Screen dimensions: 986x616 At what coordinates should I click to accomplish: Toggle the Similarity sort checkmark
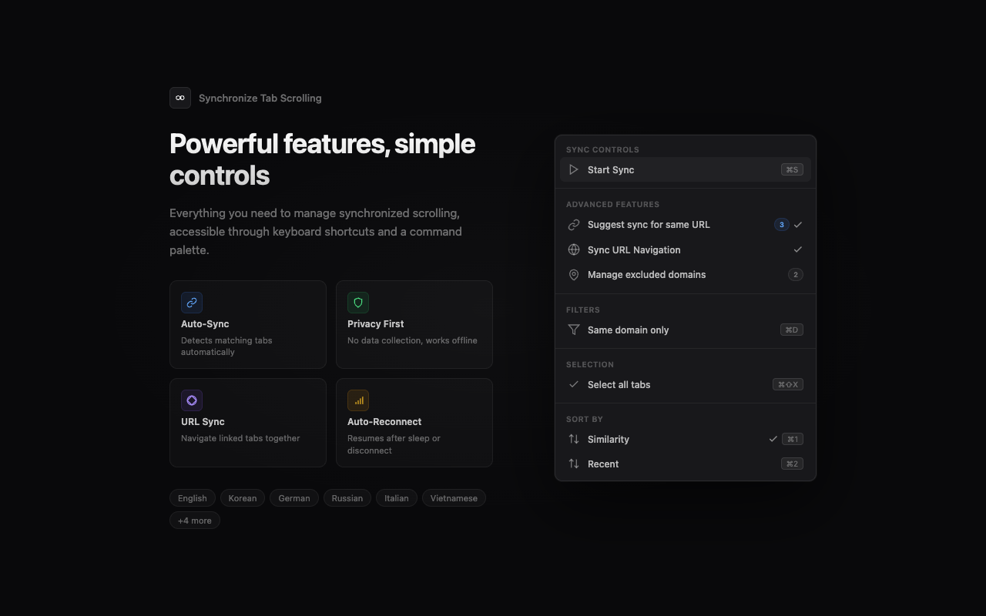[x=773, y=439]
